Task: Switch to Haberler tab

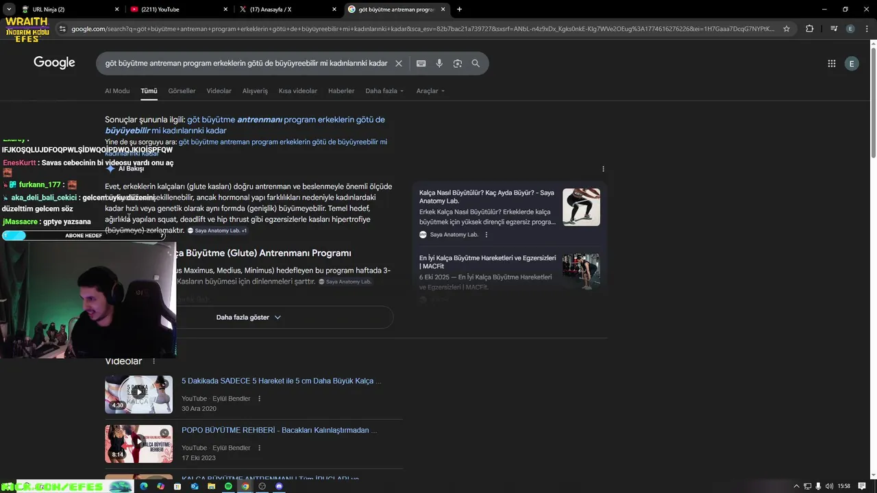Action: point(341,91)
